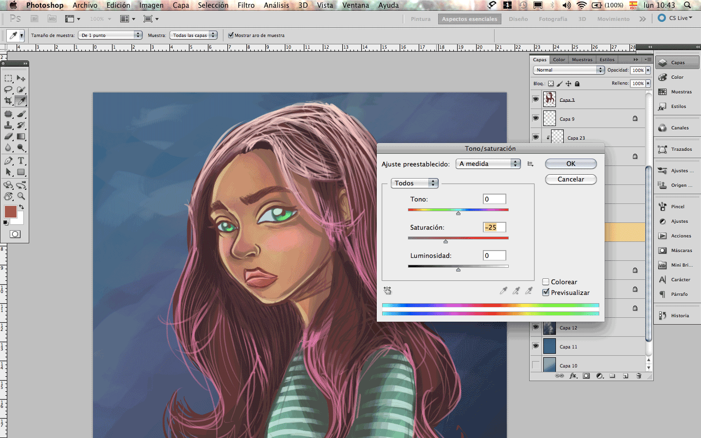Viewport: 701px width, 438px height.
Task: Switch to the Muestras panel tab
Action: (582, 59)
